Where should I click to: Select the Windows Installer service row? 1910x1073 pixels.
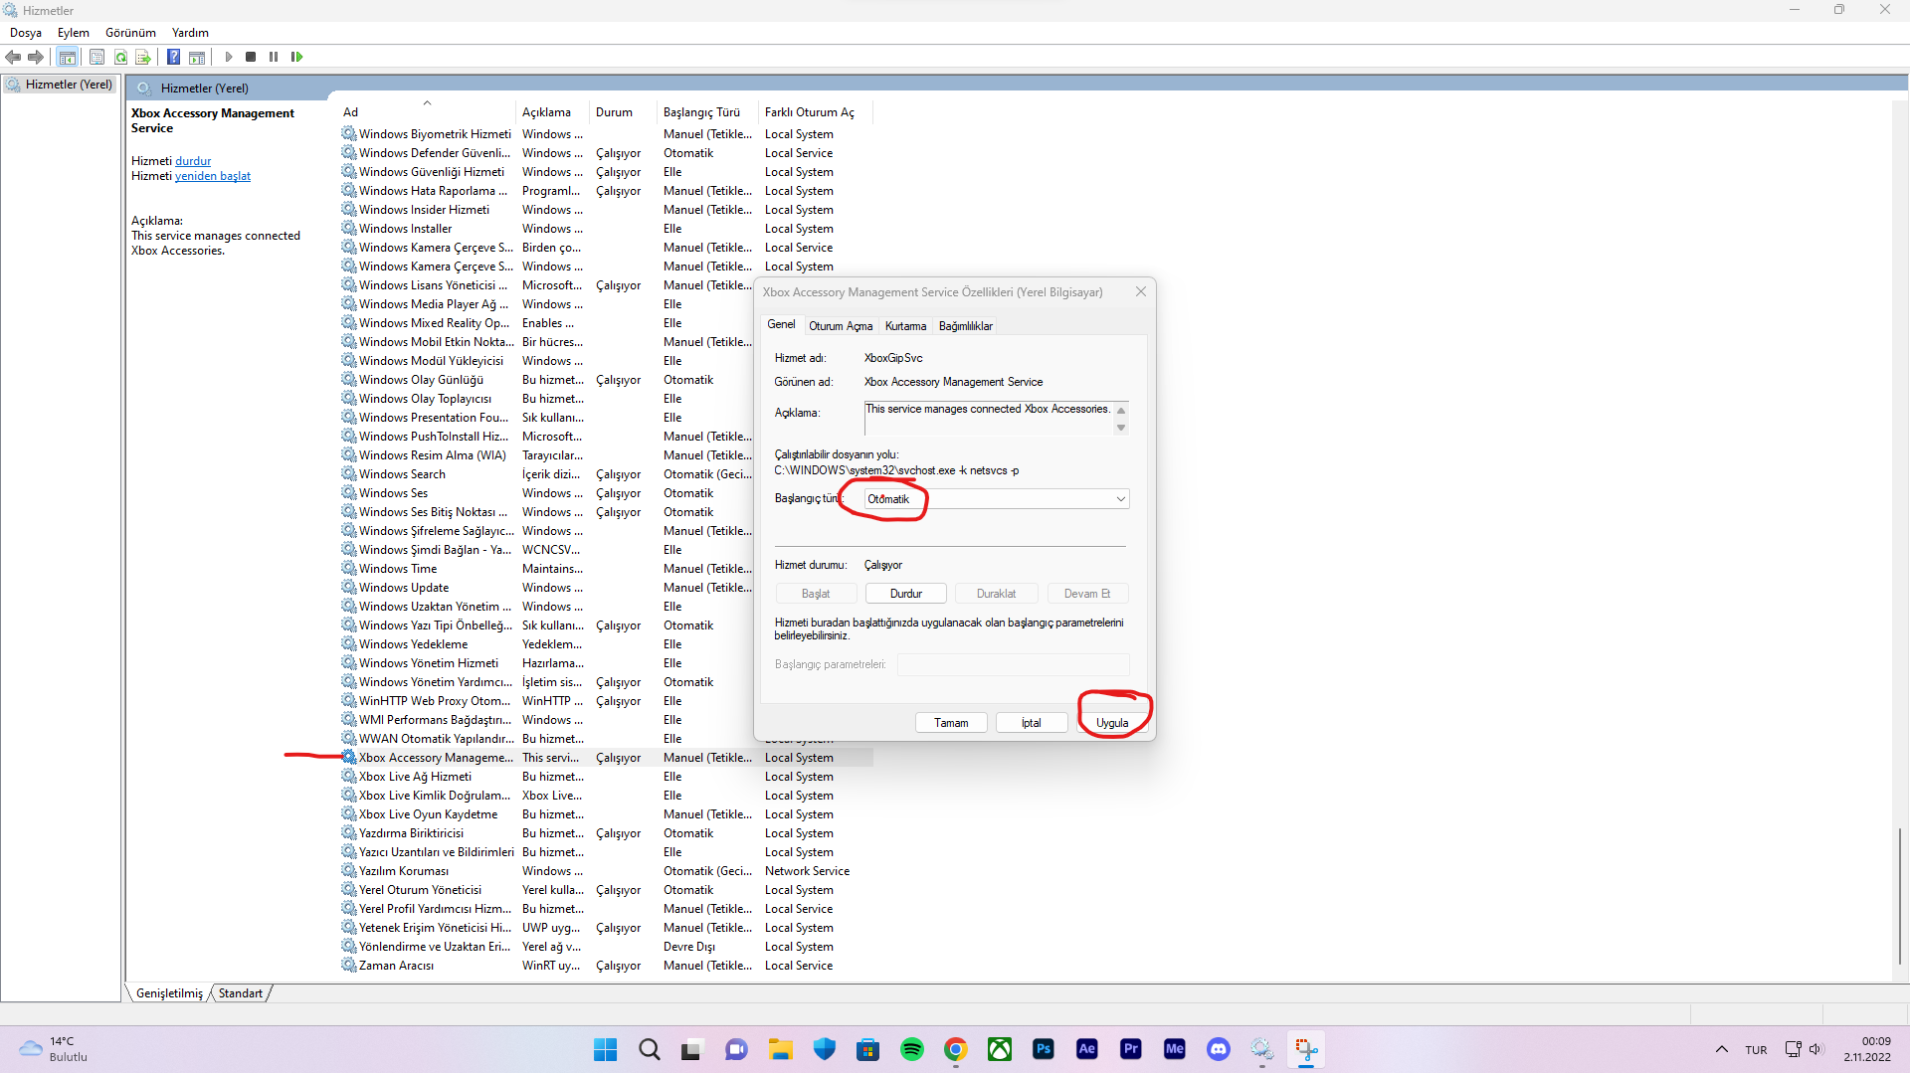607,229
